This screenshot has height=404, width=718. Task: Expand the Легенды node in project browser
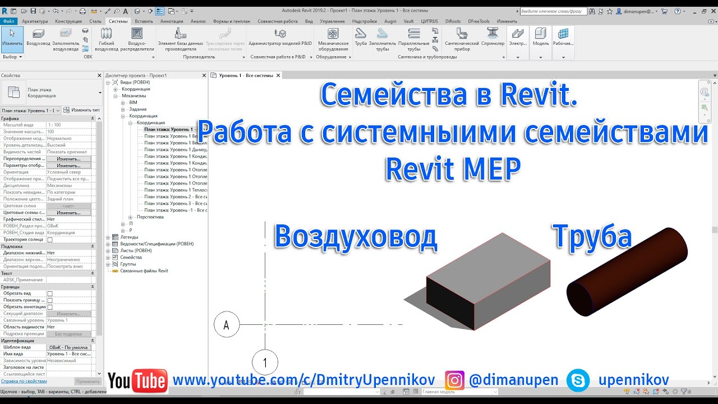point(108,237)
